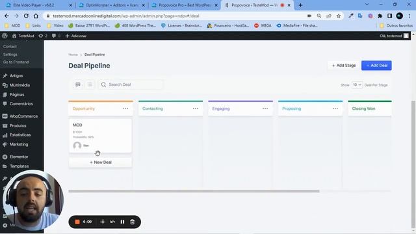This screenshot has height=234, width=416.
Task: Click the Add Stage button
Action: (344, 65)
